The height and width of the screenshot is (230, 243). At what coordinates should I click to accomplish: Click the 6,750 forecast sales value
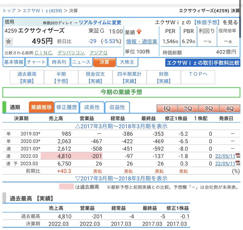[x=64, y=164]
